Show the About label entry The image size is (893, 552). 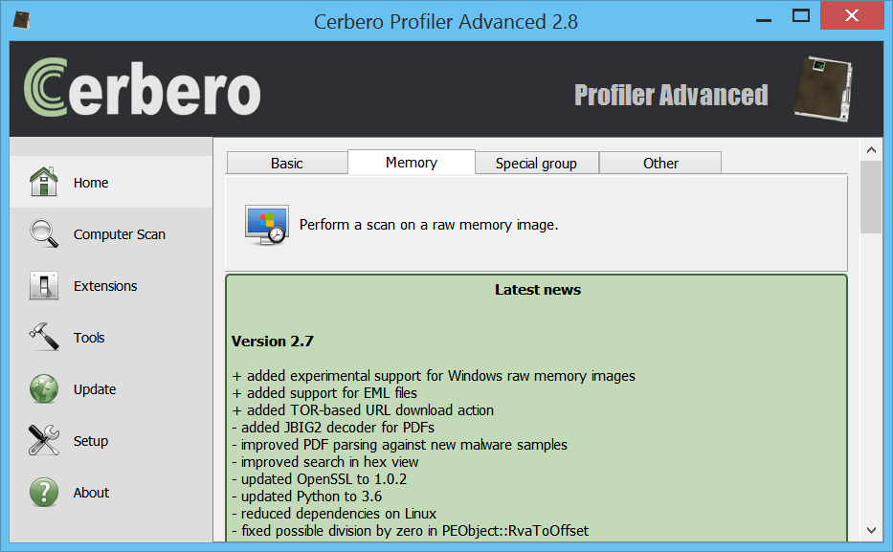click(x=91, y=493)
